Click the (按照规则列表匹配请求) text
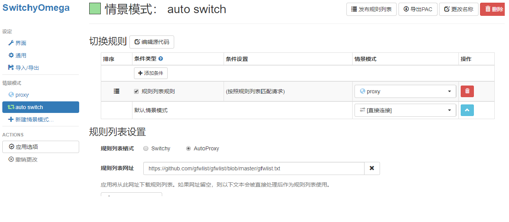 tap(255, 92)
